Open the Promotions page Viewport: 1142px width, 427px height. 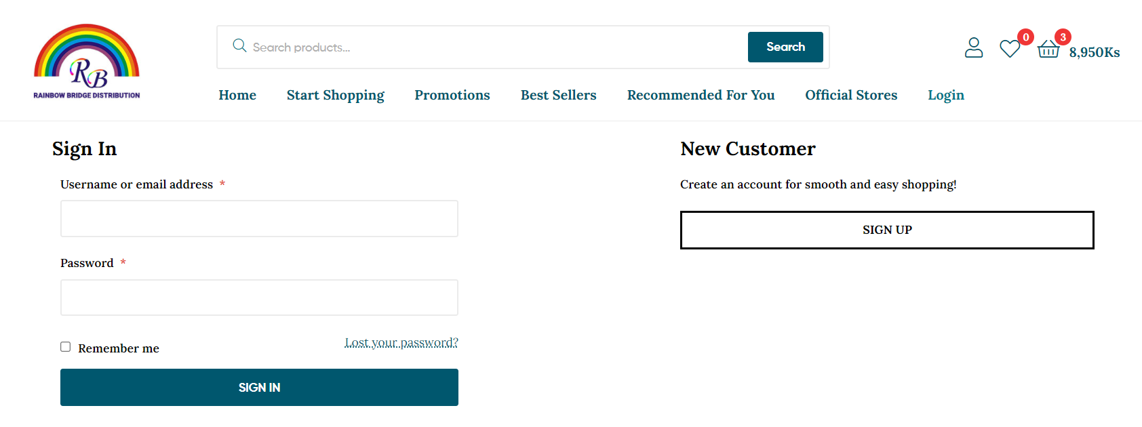coord(452,95)
